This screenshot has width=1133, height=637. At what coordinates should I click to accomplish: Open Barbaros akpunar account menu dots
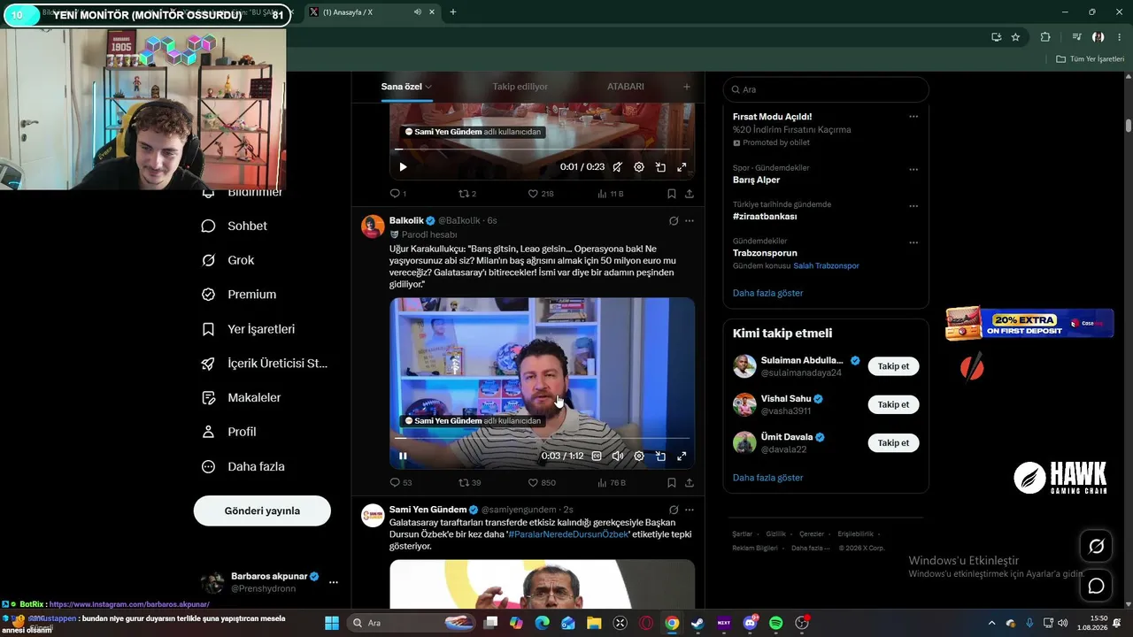[334, 582]
